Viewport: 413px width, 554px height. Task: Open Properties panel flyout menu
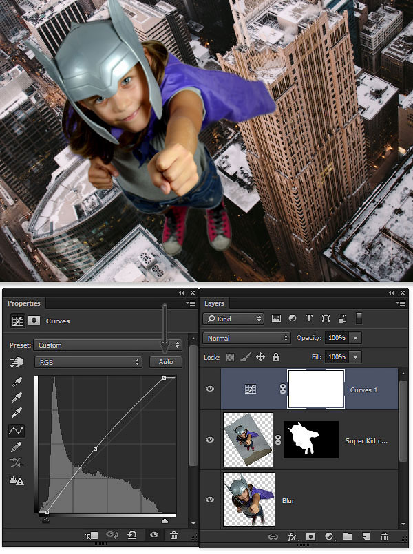point(191,303)
